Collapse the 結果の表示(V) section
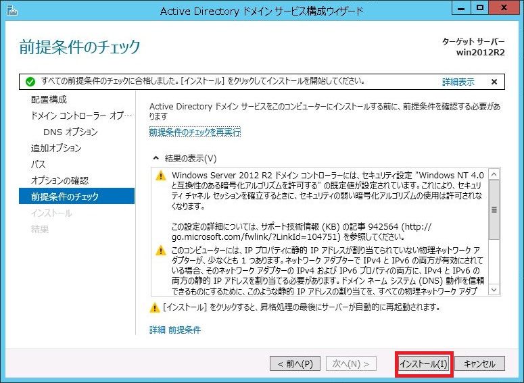Image resolution: width=524 pixels, height=383 pixels. click(x=185, y=158)
